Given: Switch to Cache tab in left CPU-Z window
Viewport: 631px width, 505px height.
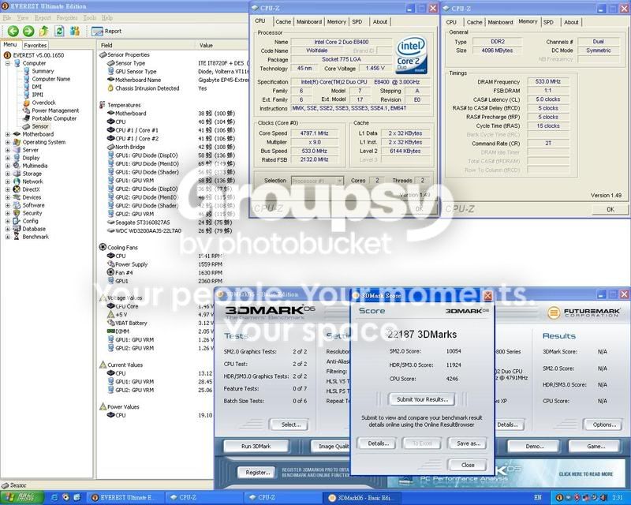Looking at the screenshot, I should pos(283,22).
